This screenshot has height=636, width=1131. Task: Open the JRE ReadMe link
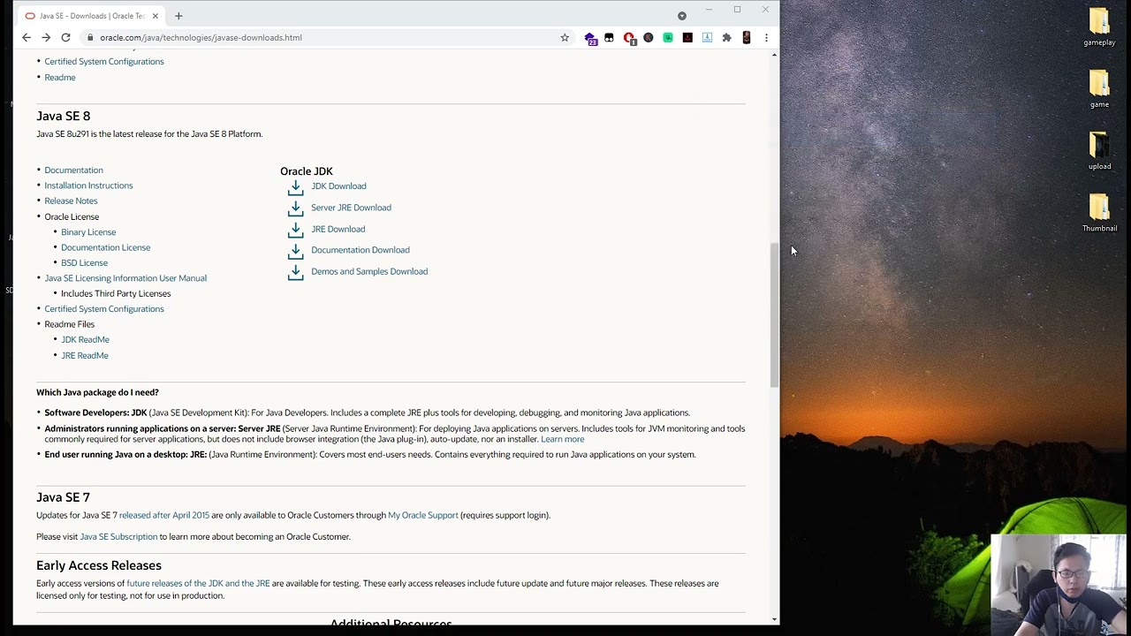[85, 355]
